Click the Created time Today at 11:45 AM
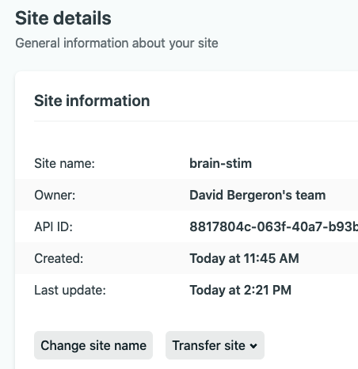 (x=244, y=258)
